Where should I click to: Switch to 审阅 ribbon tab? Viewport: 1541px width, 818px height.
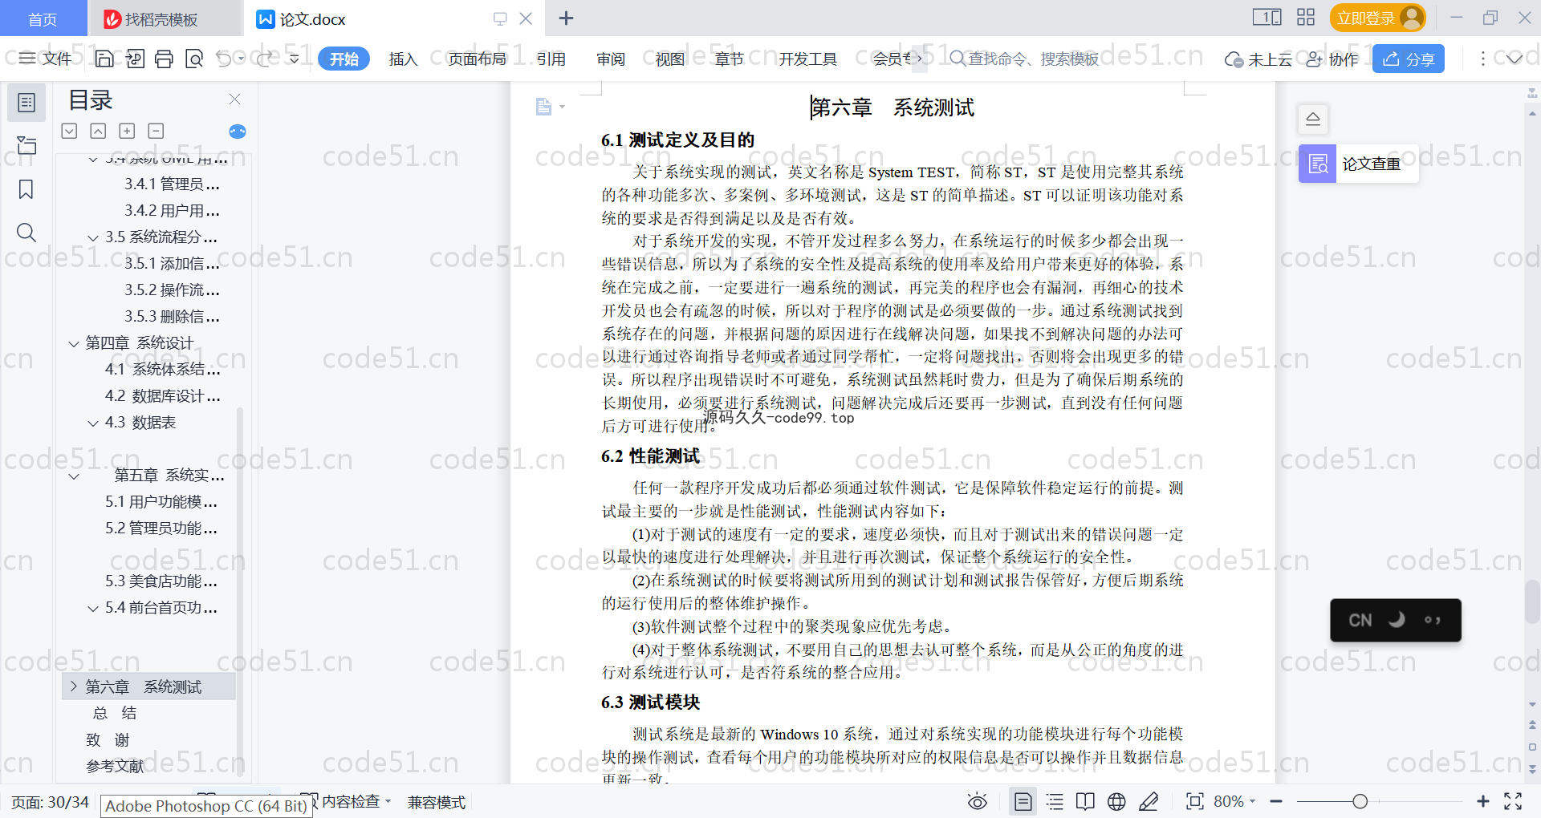tap(611, 59)
